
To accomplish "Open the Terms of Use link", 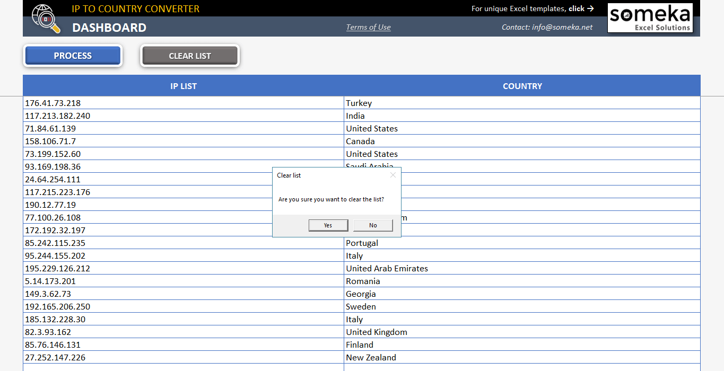I will click(x=368, y=27).
